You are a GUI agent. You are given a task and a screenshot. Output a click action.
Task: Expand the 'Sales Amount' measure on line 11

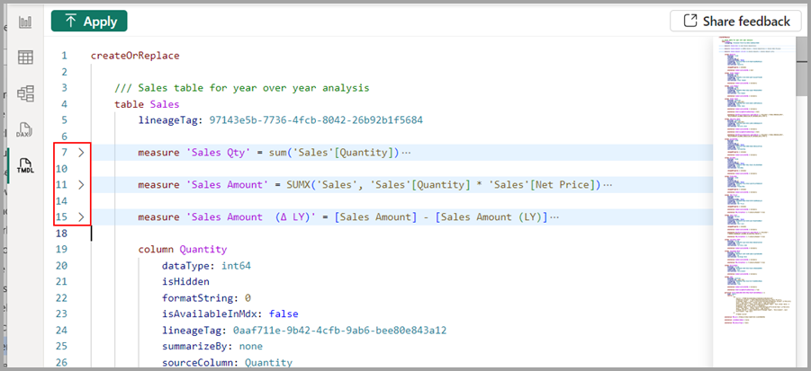[x=81, y=185]
